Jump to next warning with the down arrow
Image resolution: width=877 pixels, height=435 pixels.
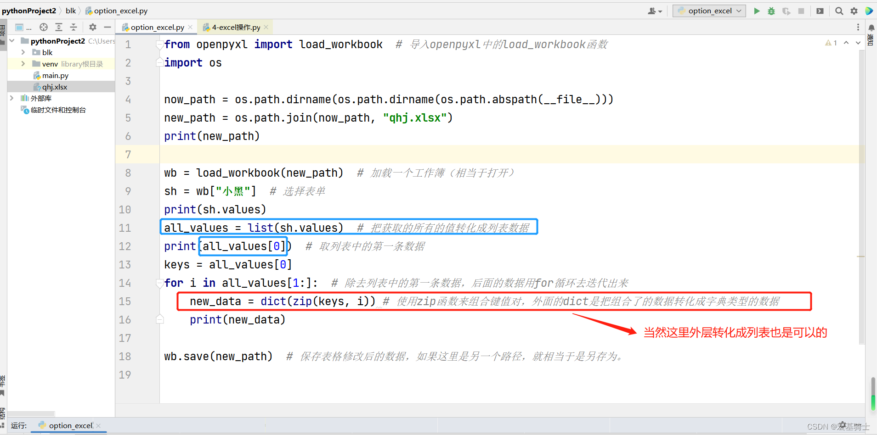point(858,42)
